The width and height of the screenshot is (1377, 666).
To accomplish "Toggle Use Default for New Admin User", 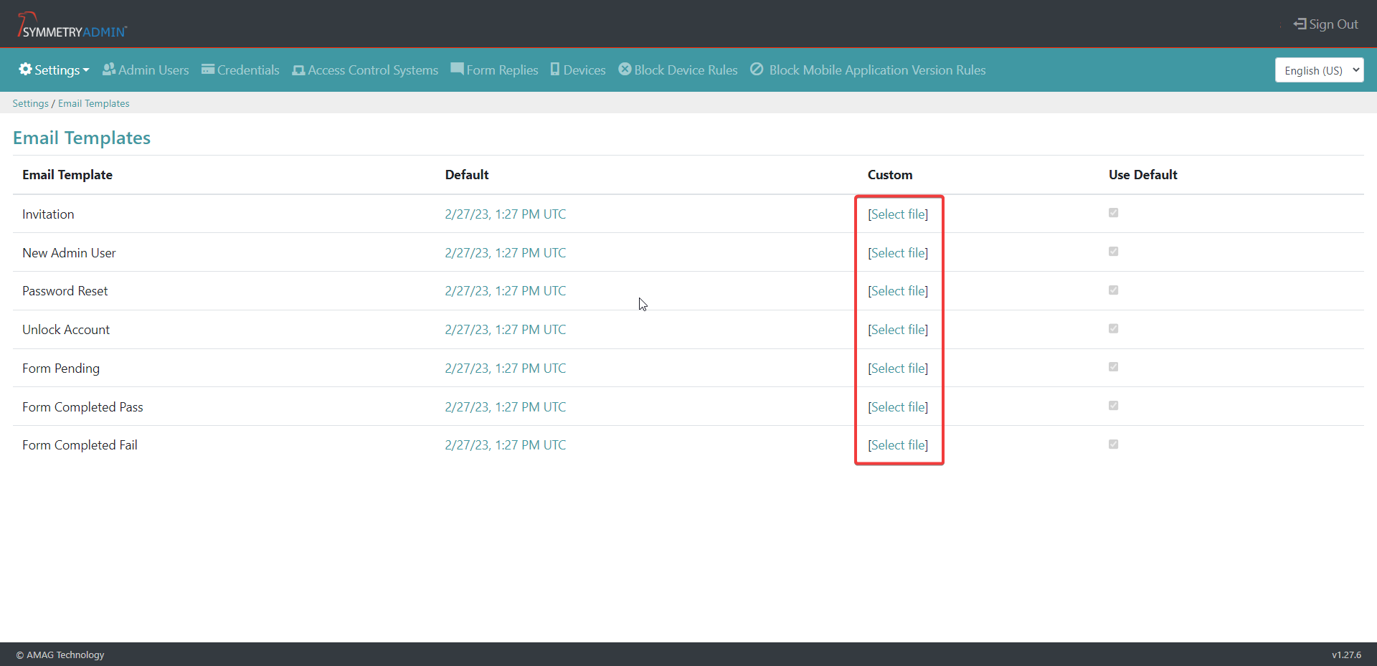I will (1113, 252).
